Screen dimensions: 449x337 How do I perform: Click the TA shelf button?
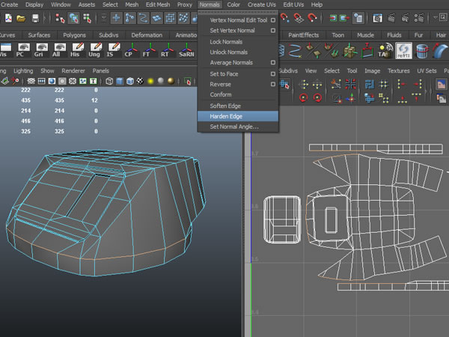tap(385, 51)
